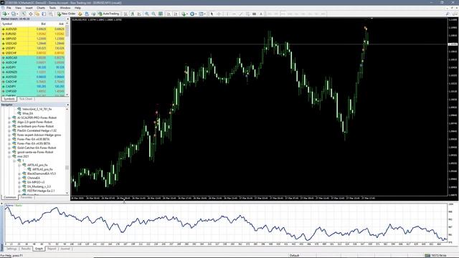This screenshot has width=459, height=258.
Task: Toggle the Terminal window icon
Action: click(x=44, y=14)
